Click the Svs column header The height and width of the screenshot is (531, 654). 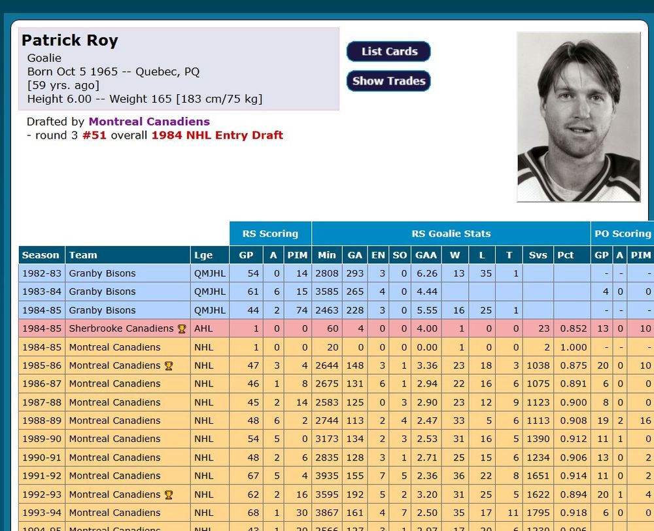(x=538, y=255)
